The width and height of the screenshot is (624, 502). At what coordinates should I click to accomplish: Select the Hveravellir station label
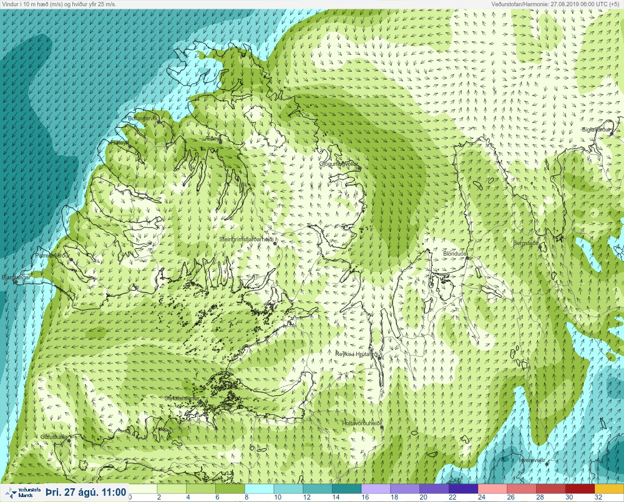(x=532, y=460)
